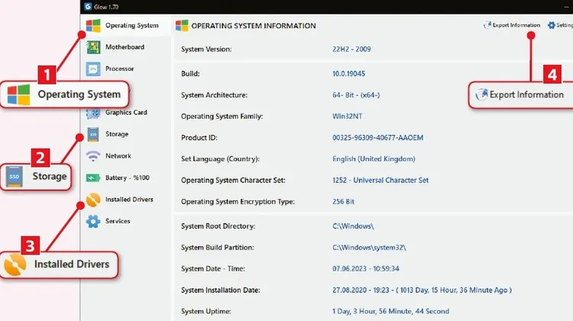The width and height of the screenshot is (573, 321).
Task: Click the Win32NT family value
Action: (x=347, y=117)
